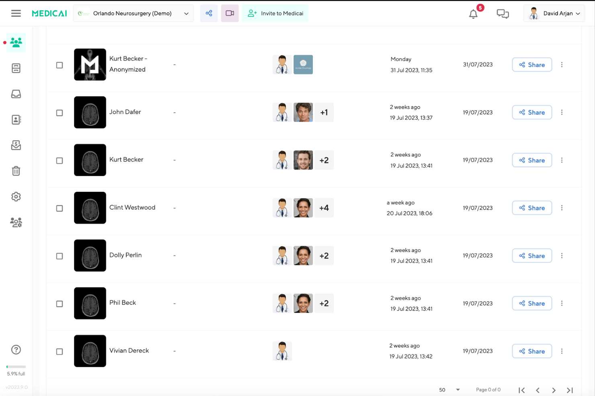Open the hamburger navigation menu
This screenshot has height=396, width=595.
(x=16, y=13)
